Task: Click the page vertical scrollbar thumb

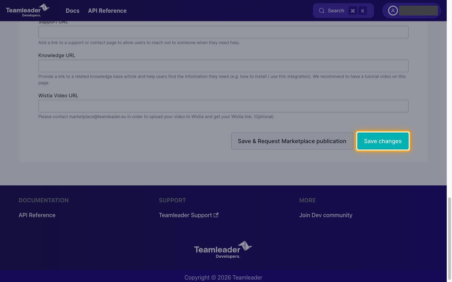Action: coord(449,238)
